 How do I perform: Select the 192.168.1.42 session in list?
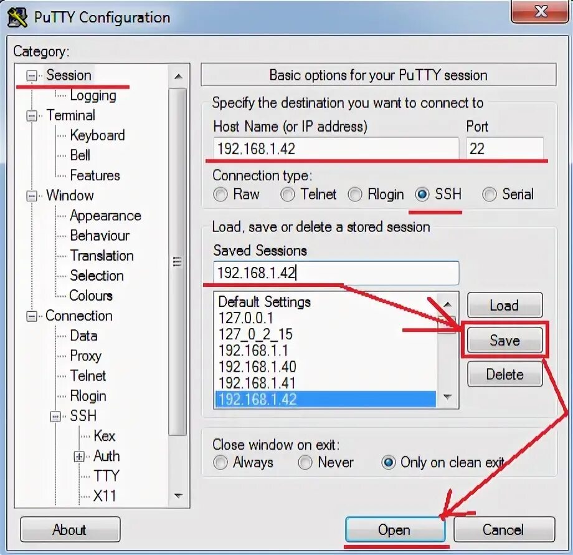coord(325,399)
